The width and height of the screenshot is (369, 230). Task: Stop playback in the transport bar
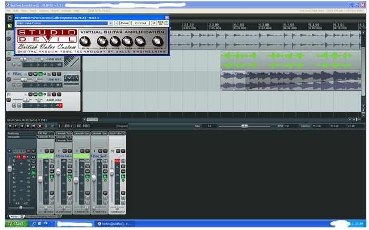27,126
